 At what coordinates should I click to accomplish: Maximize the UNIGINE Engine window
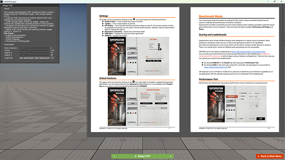274,1
